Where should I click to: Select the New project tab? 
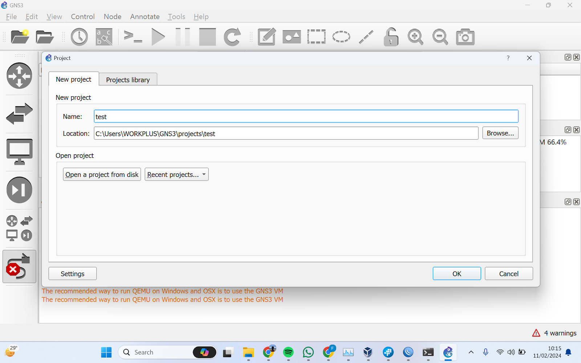pyautogui.click(x=74, y=79)
